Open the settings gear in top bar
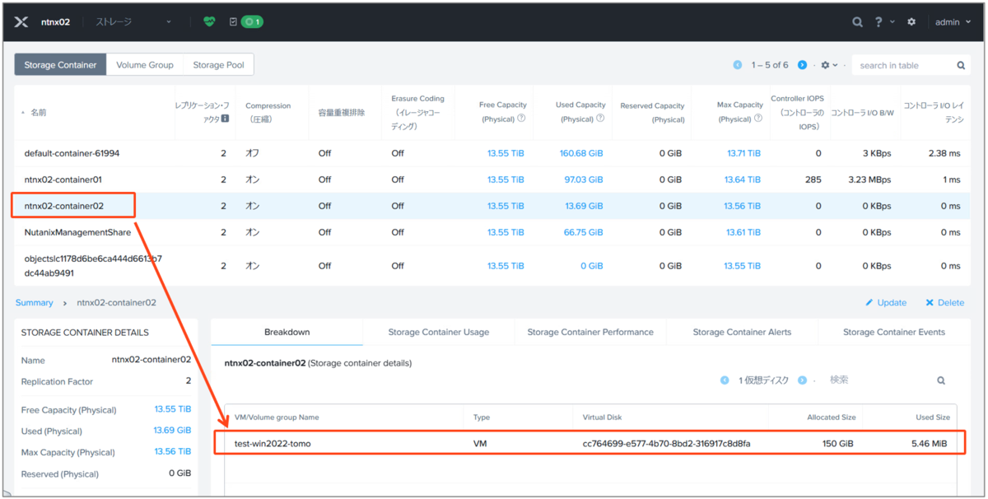This screenshot has width=988, height=499. click(911, 22)
